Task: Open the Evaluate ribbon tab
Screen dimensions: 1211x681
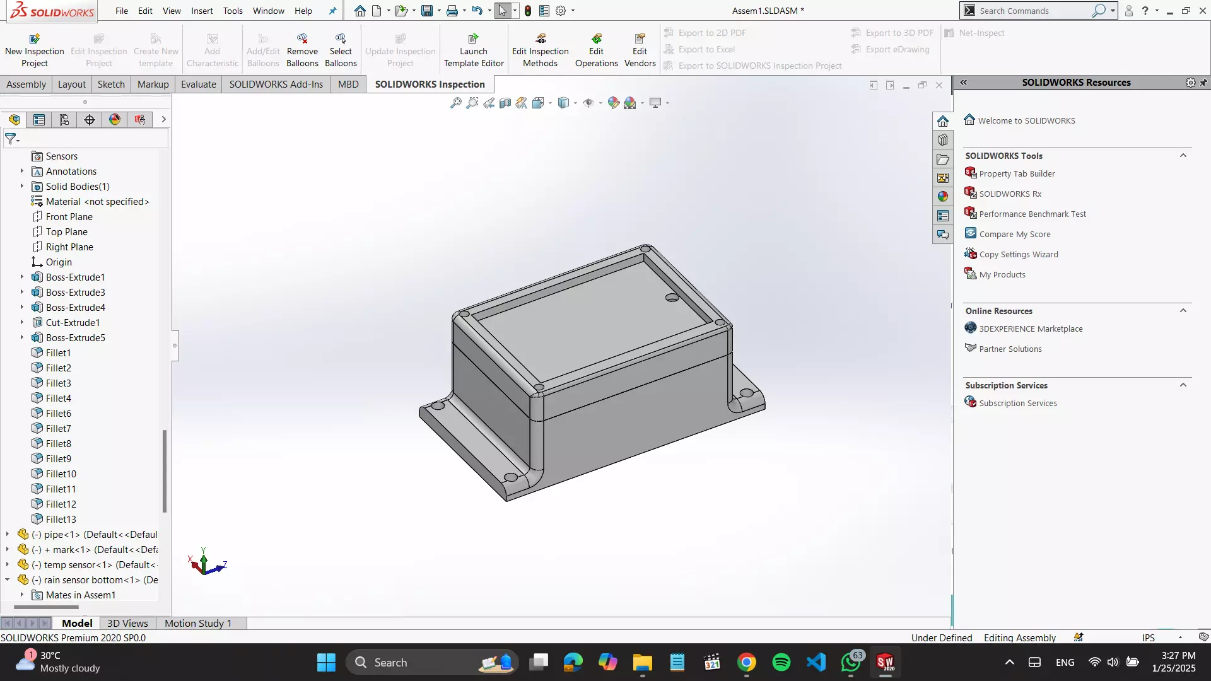Action: [198, 84]
